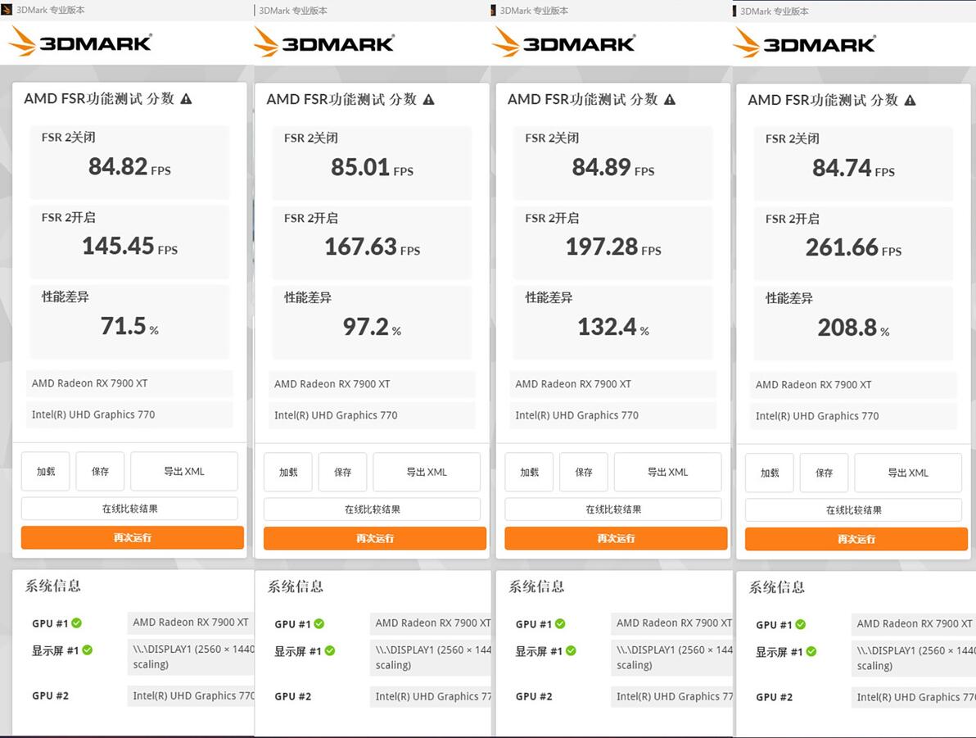The image size is (976, 738).
Task: Click 3DMark logo in the fourth window
Action: [x=804, y=43]
